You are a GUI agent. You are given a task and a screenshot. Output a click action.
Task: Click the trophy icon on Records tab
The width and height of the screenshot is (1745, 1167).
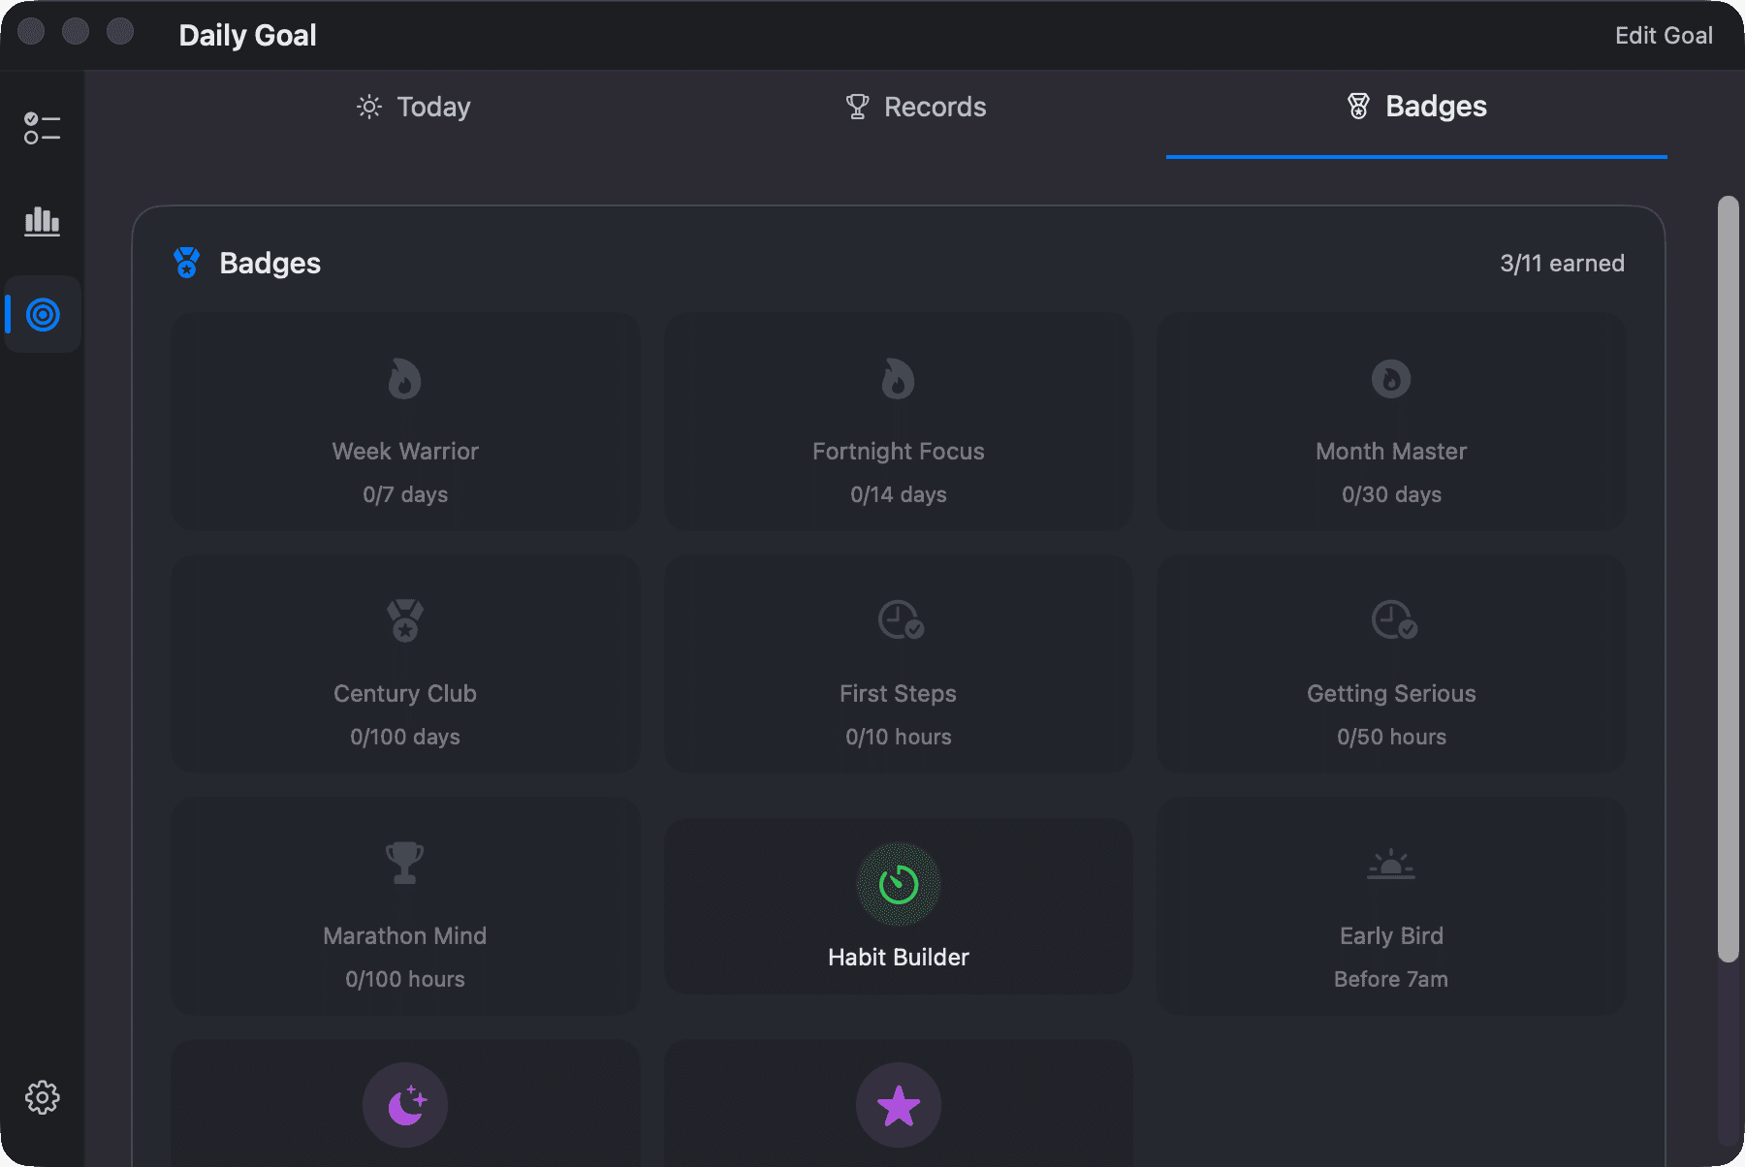(858, 107)
